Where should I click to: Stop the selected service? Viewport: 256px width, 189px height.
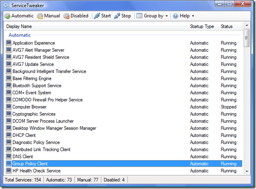pyautogui.click(x=122, y=16)
